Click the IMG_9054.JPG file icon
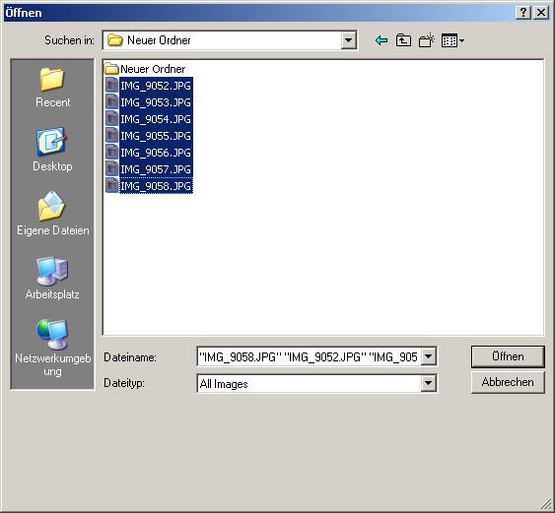Viewport: 555px width, 513px height. pos(111,119)
